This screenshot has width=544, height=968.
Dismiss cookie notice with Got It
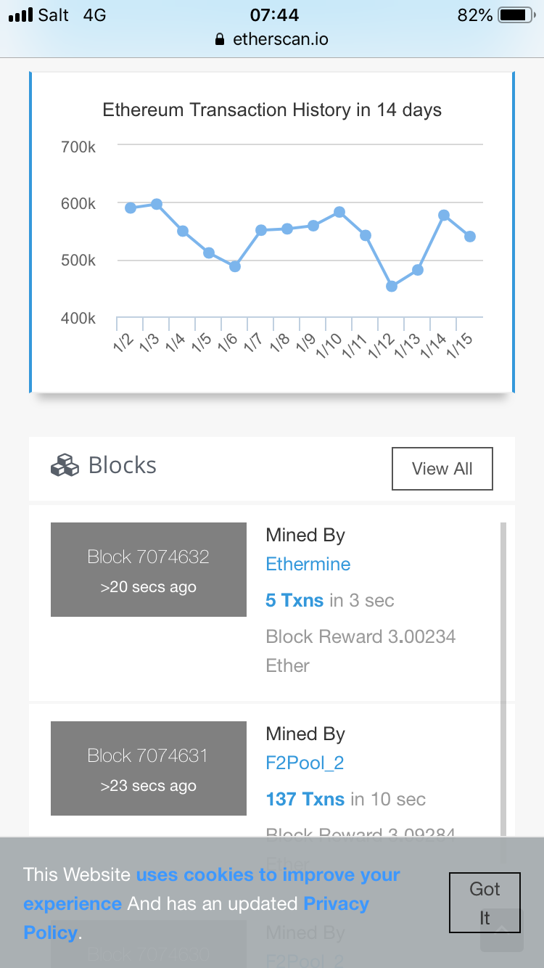tap(485, 903)
